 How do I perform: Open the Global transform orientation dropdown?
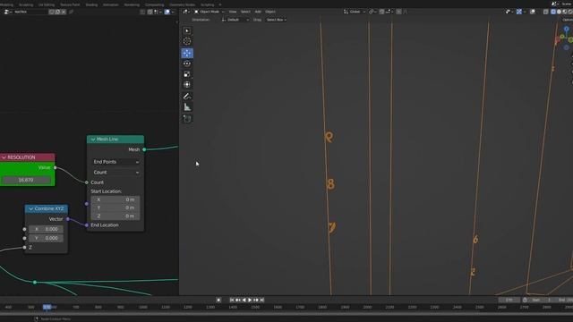point(355,12)
